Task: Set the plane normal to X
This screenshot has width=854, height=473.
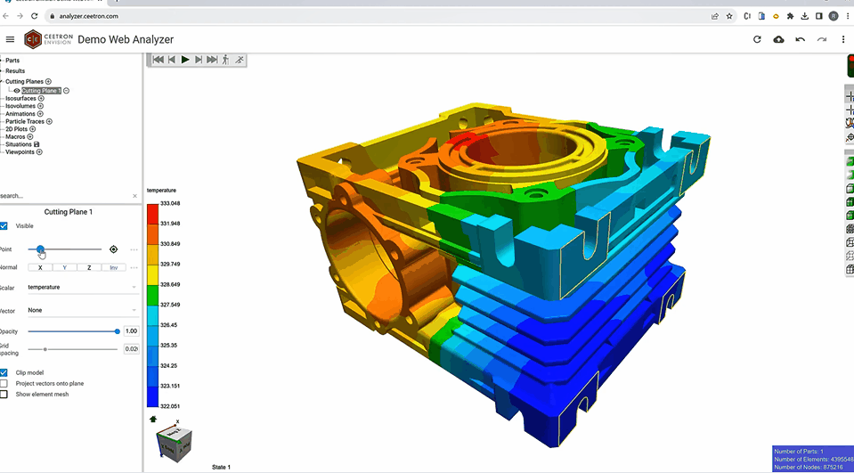Action: click(x=40, y=267)
